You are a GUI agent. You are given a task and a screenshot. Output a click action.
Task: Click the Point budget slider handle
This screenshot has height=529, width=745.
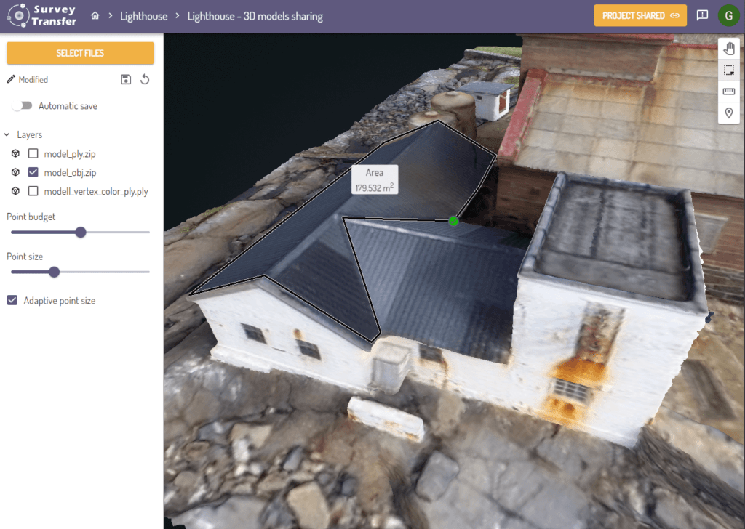point(81,232)
